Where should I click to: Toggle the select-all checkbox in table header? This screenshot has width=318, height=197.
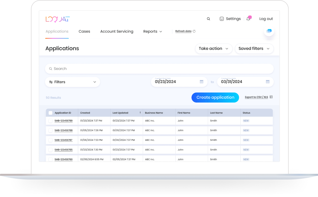click(51, 113)
